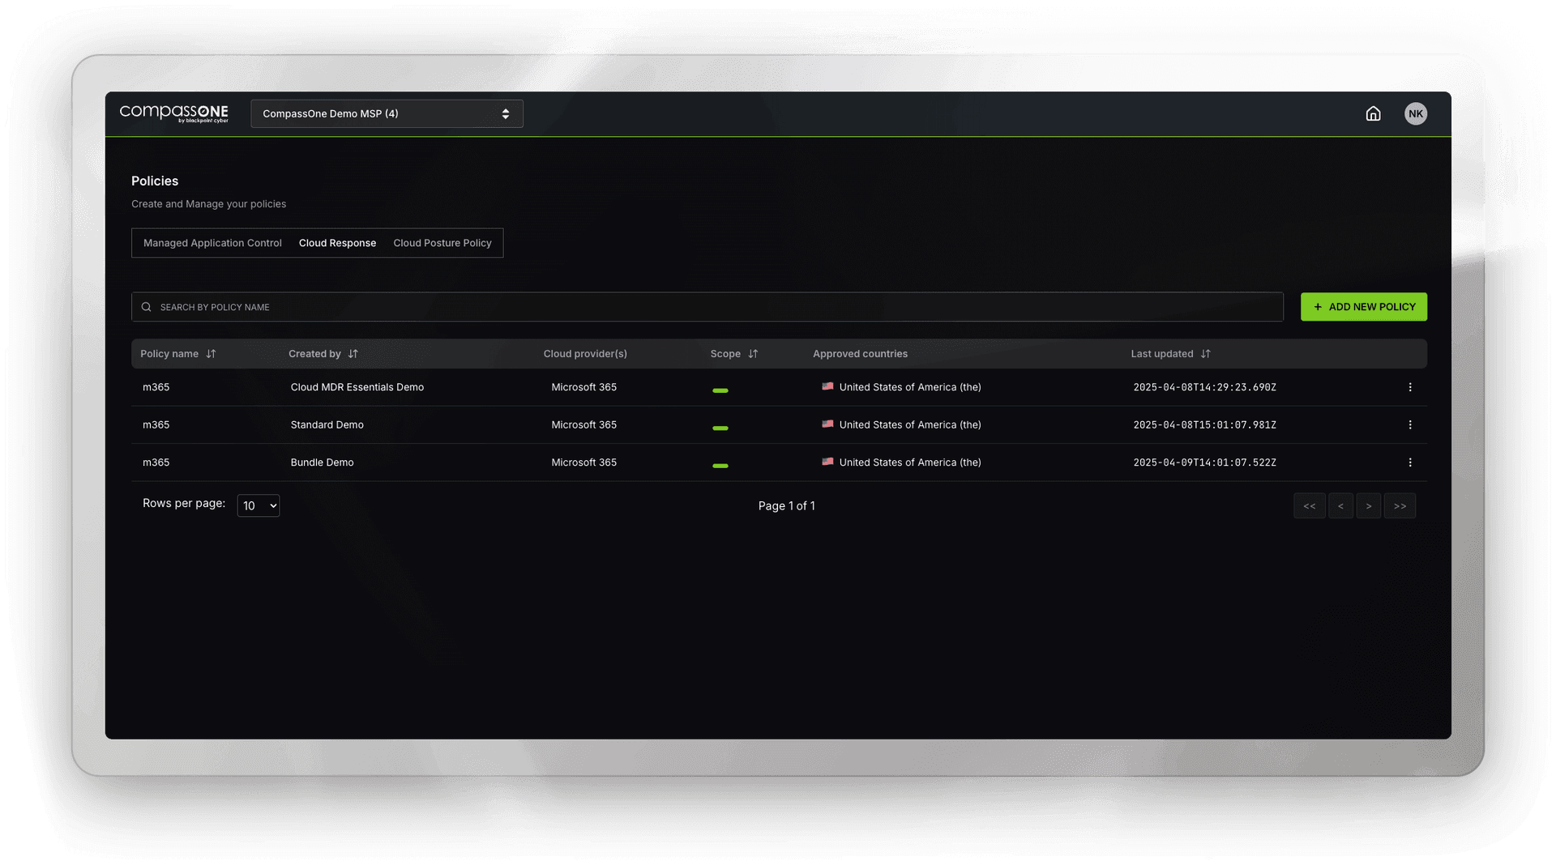Click the home icon in the top bar
This screenshot has width=1556, height=865.
point(1373,113)
